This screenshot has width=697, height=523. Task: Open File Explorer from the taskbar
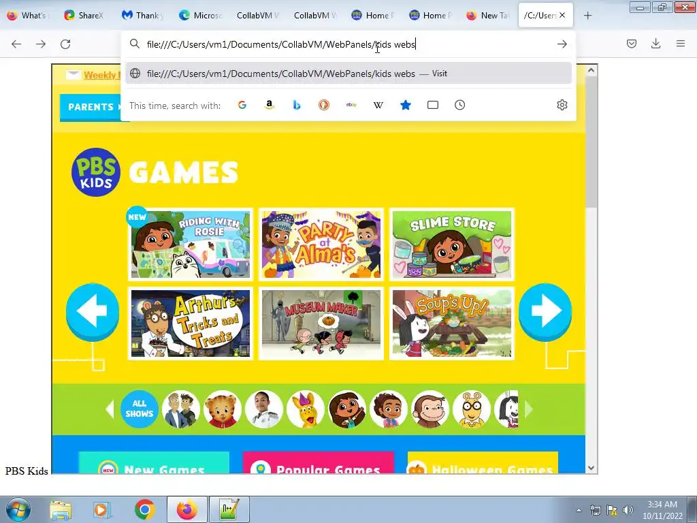pyautogui.click(x=61, y=510)
